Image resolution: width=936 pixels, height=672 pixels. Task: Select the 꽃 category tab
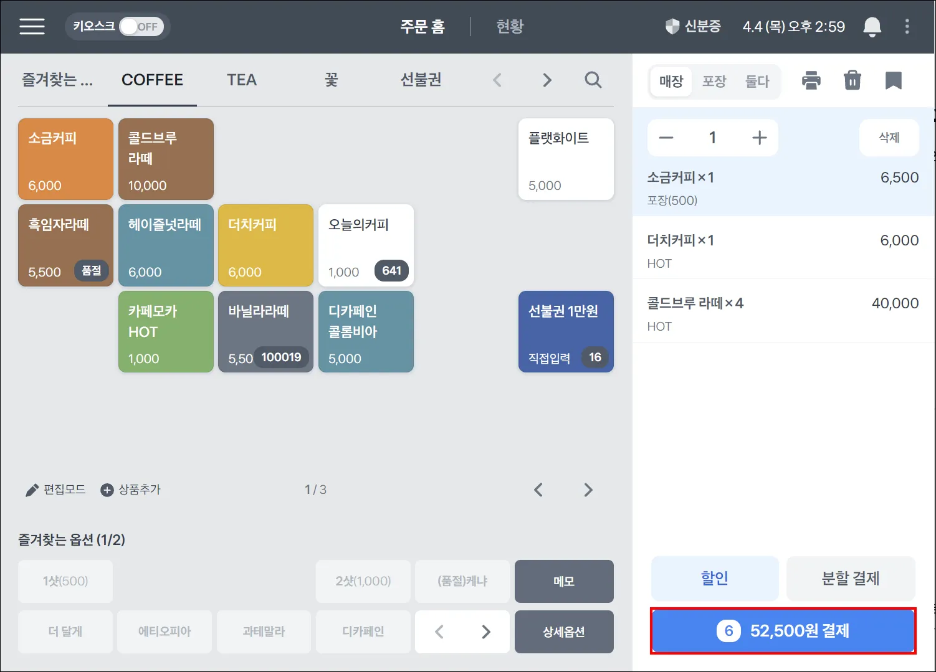[332, 80]
